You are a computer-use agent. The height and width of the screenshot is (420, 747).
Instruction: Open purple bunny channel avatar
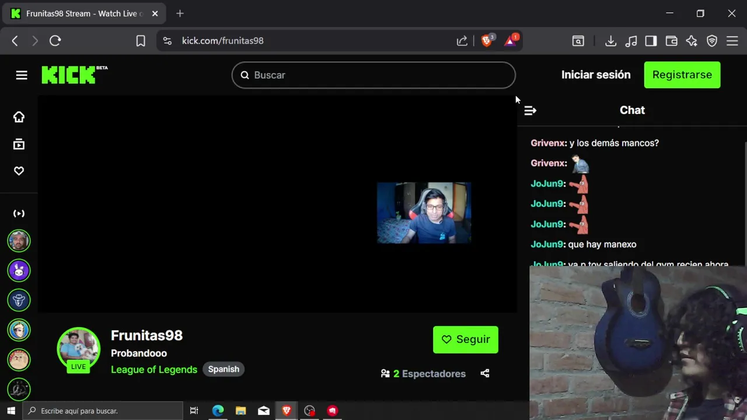[x=19, y=271]
